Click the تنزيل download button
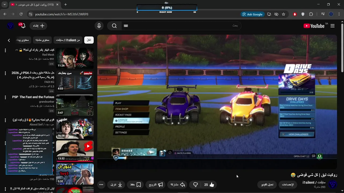 tap(116, 185)
